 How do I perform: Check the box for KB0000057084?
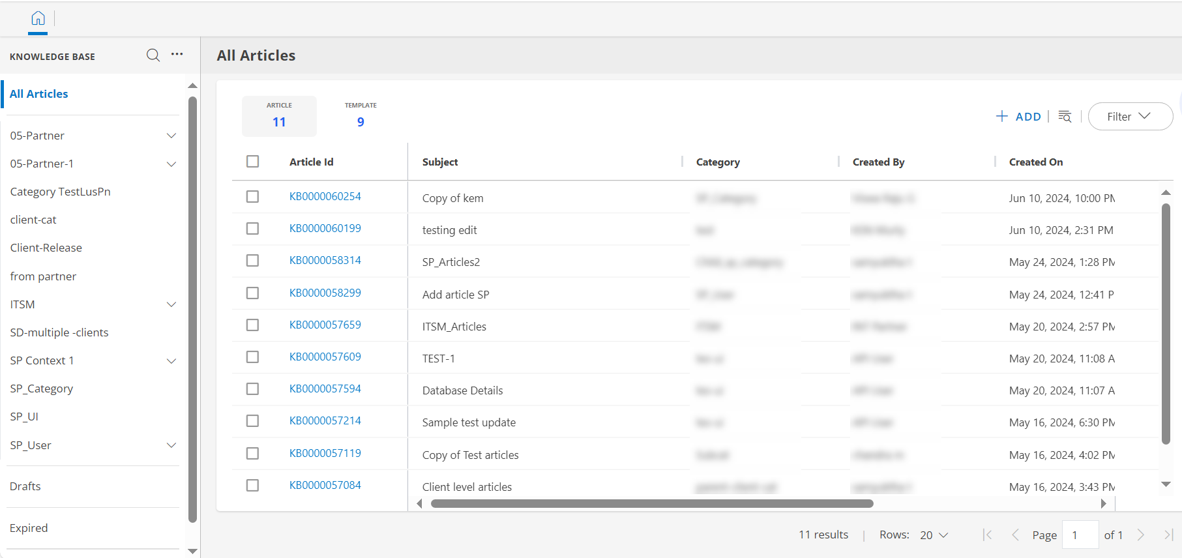253,485
